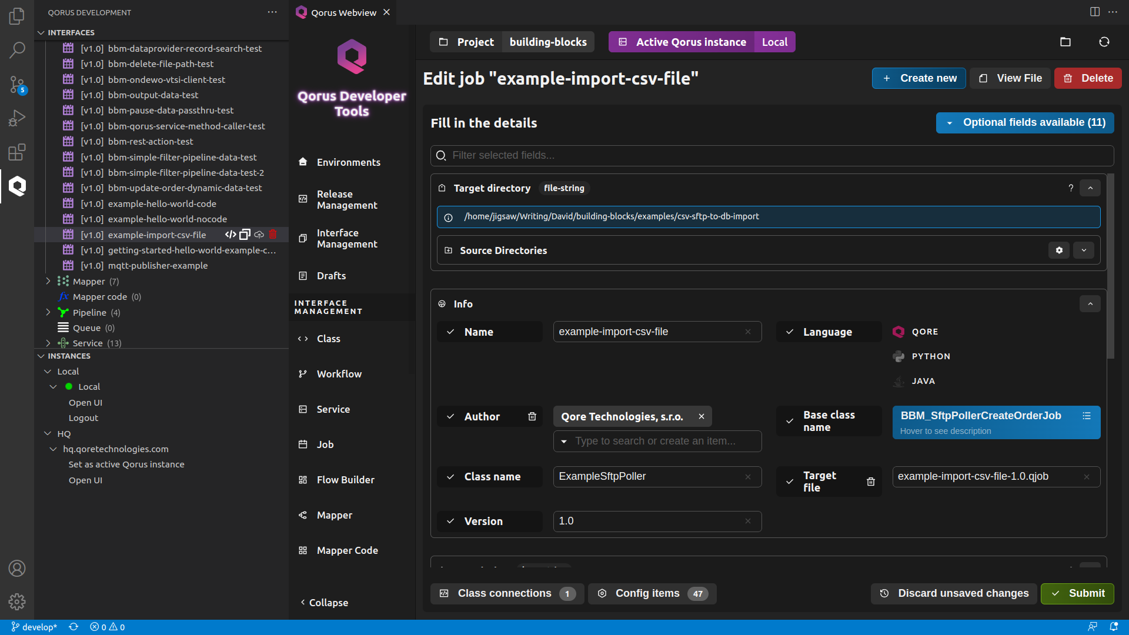Switch to the Qorus Webview tab

coord(343,12)
